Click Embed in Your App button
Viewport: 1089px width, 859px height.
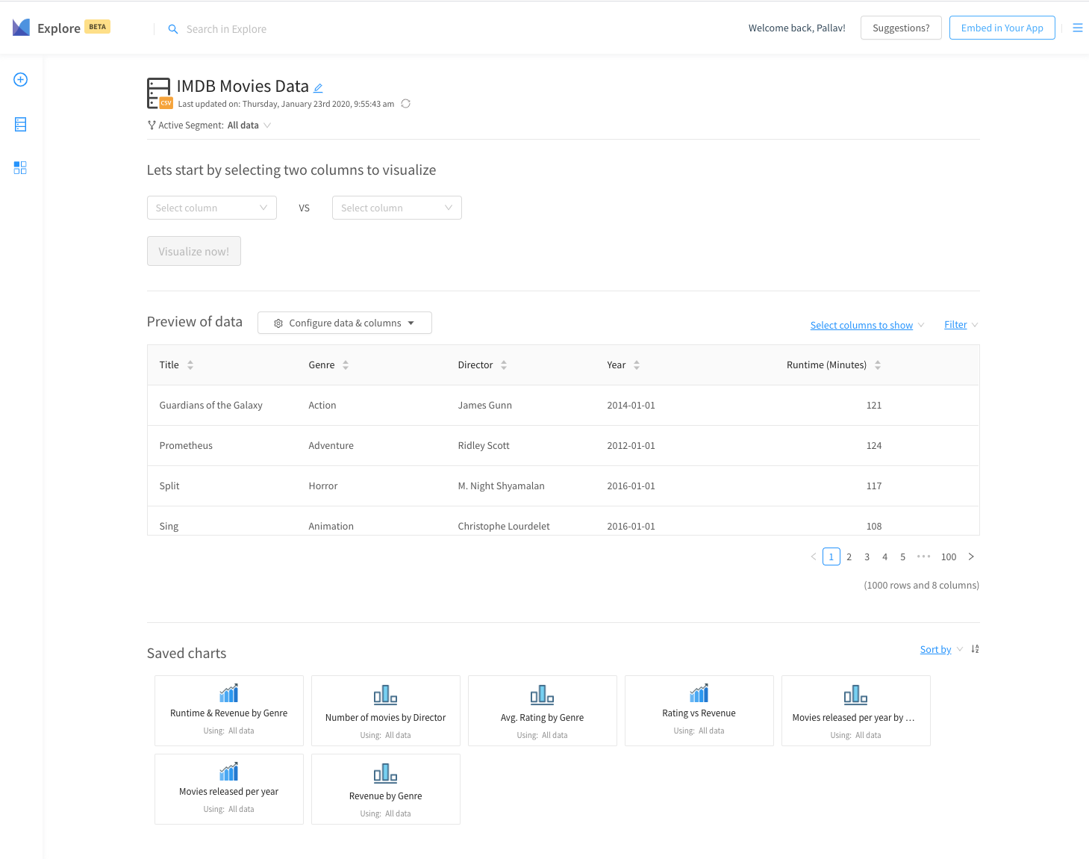pos(1002,28)
